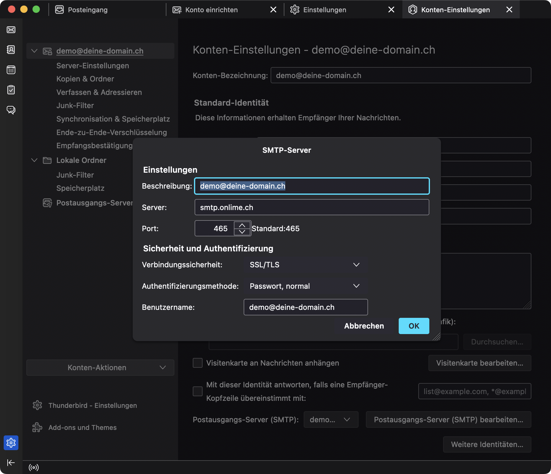Viewport: 551px width, 474px height.
Task: Open the Konten-Aktionen dropdown
Action: tap(100, 367)
